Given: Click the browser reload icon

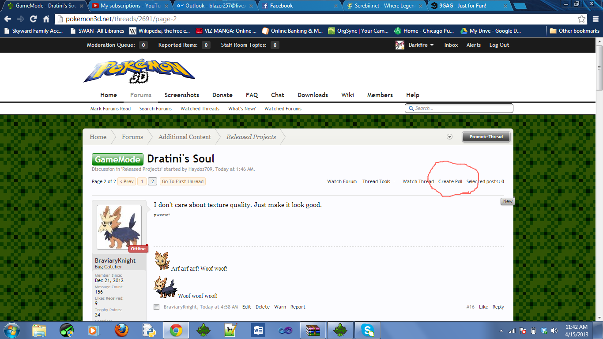Looking at the screenshot, I should [33, 19].
